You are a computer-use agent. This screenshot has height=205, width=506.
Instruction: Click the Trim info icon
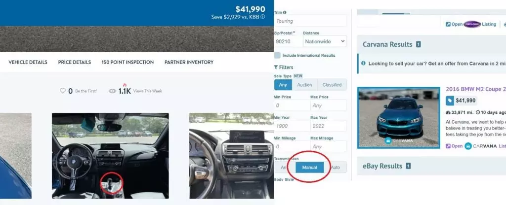(x=285, y=12)
